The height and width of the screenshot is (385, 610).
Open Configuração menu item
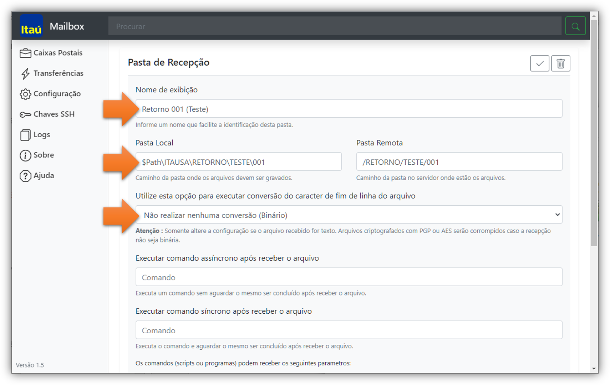click(50, 94)
